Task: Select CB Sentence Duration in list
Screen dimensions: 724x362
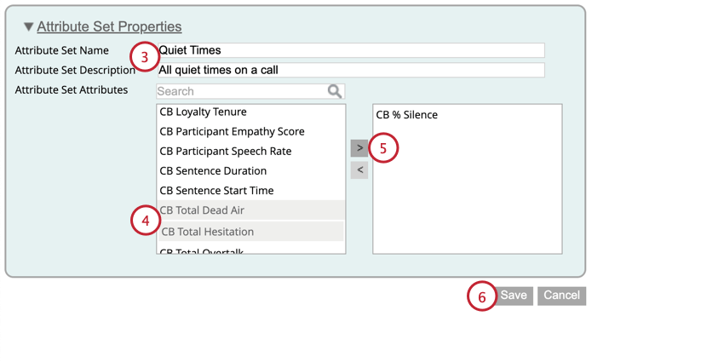Action: point(213,170)
